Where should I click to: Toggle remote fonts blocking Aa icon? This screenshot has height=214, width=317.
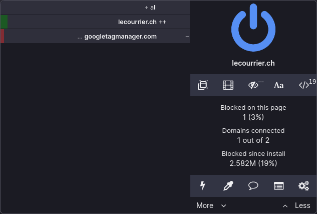[278, 85]
